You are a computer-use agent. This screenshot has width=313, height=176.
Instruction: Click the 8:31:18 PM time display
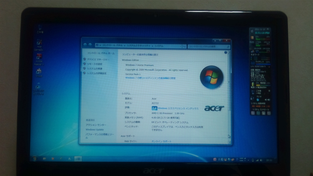coord(262,33)
